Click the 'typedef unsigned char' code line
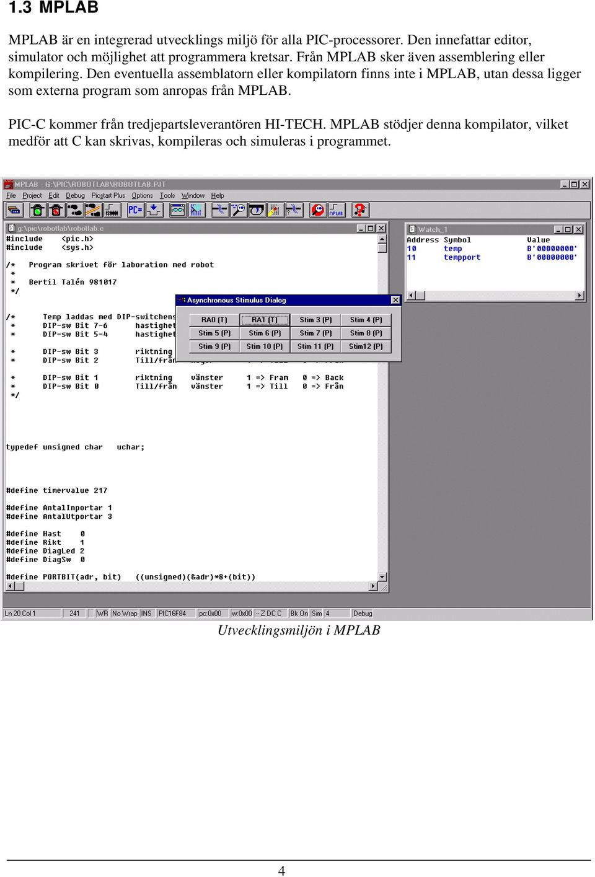 point(75,447)
